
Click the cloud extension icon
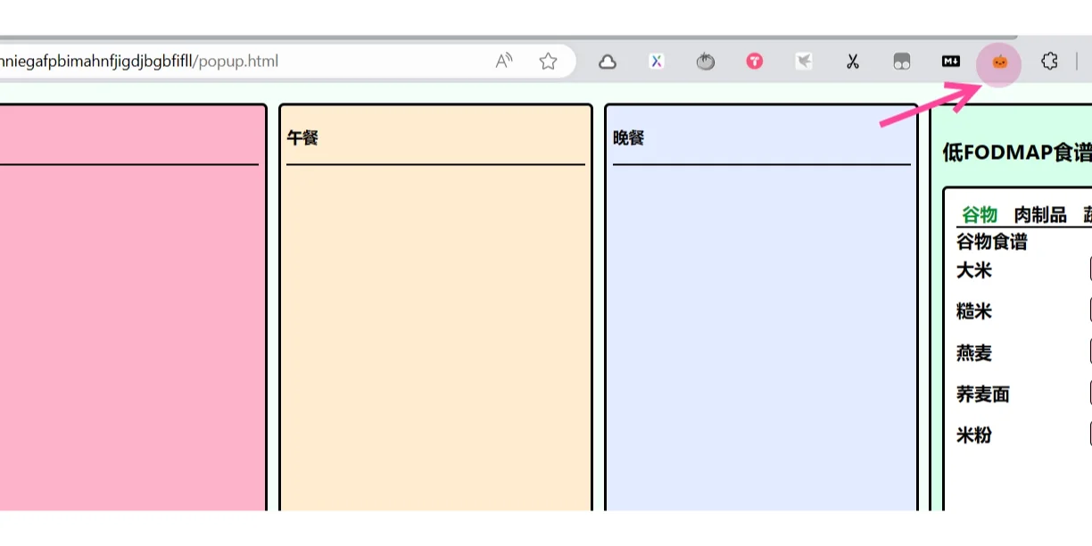(608, 62)
